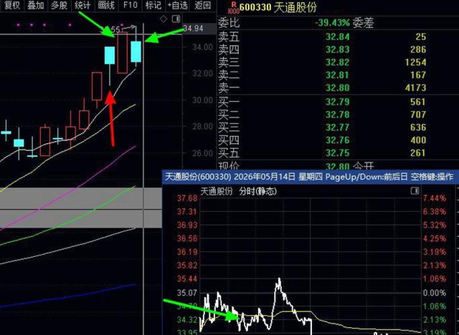Screen dimensions: 459x335
Task: Click the 37.31 price label in the intraday chart
Action: point(187,211)
